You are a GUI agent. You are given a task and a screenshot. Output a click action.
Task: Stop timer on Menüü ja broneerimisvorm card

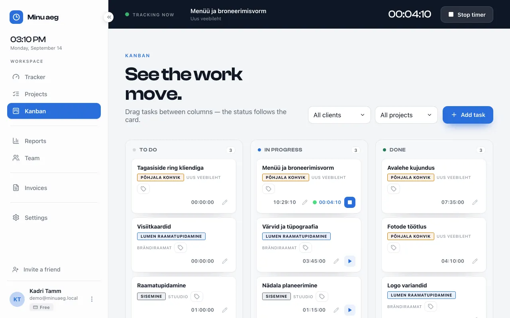click(350, 202)
